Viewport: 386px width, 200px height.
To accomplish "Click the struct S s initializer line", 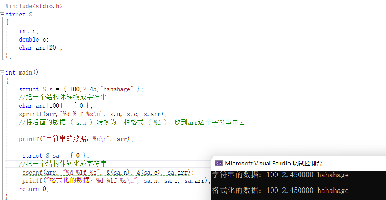I will (81, 89).
